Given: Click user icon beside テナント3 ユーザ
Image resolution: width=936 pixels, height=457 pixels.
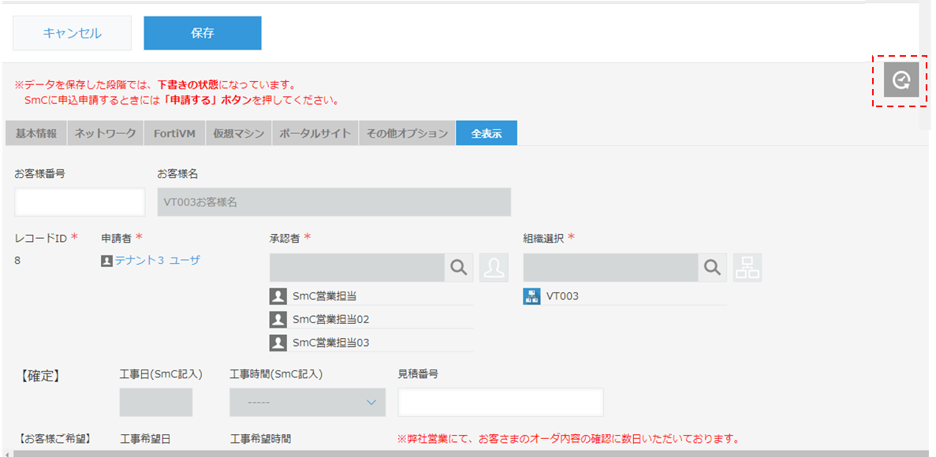Looking at the screenshot, I should (107, 261).
